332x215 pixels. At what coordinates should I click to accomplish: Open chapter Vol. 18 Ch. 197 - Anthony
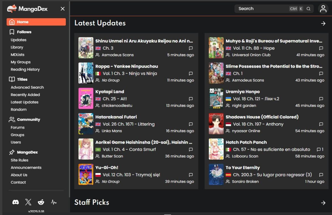tap(258, 124)
